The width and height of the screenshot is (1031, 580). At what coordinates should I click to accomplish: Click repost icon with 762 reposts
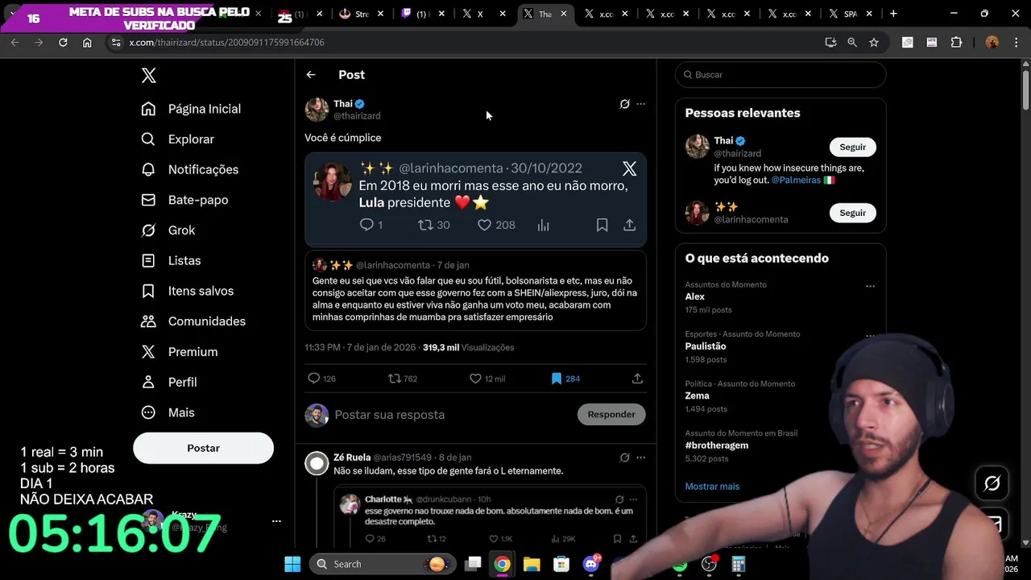pos(395,379)
